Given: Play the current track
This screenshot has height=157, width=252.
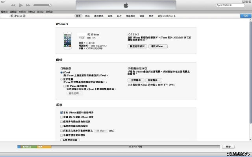Looking at the screenshot, I should pyautogui.click(x=21, y=5).
